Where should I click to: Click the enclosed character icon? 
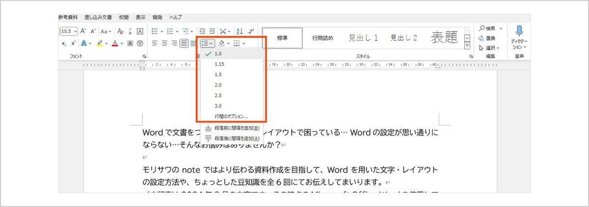pos(139,43)
